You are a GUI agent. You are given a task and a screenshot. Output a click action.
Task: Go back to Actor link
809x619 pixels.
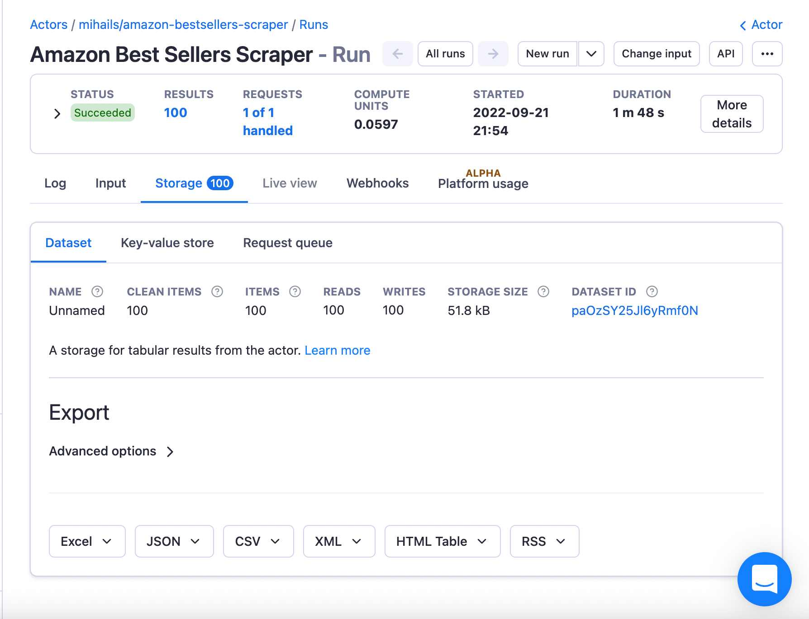point(761,25)
